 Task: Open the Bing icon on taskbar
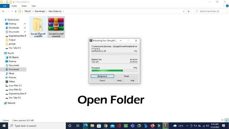coord(146,126)
